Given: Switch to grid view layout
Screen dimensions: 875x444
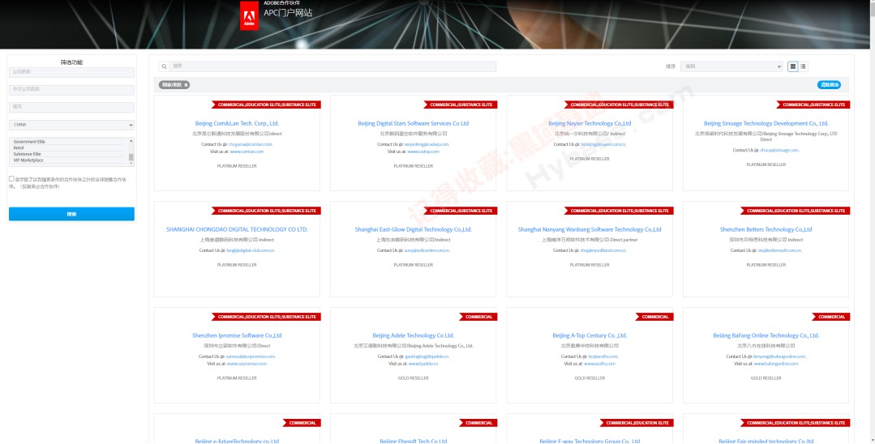Looking at the screenshot, I should [x=793, y=66].
